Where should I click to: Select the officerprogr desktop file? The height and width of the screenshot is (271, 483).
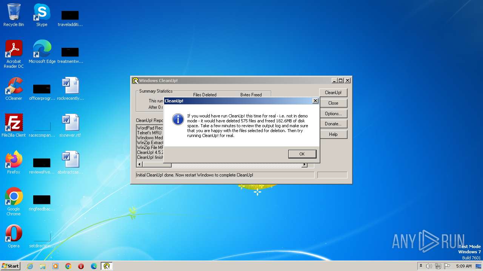pos(42,92)
